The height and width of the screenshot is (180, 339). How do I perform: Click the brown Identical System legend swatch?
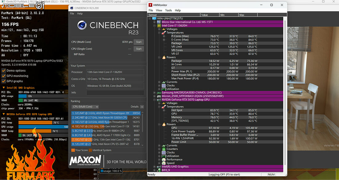click(x=90, y=150)
